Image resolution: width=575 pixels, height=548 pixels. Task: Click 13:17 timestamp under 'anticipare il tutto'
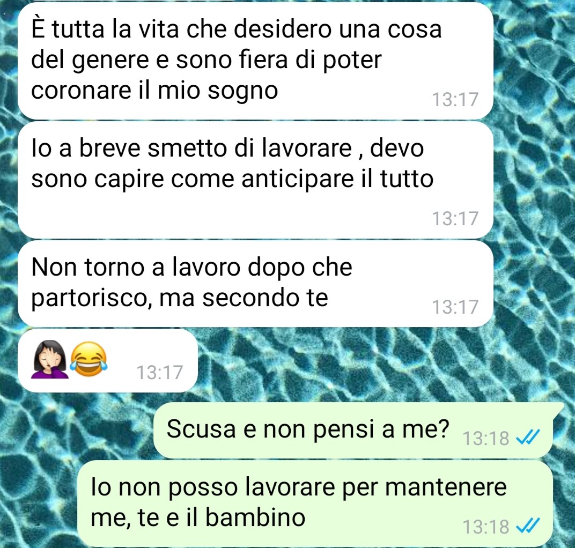coord(455,218)
